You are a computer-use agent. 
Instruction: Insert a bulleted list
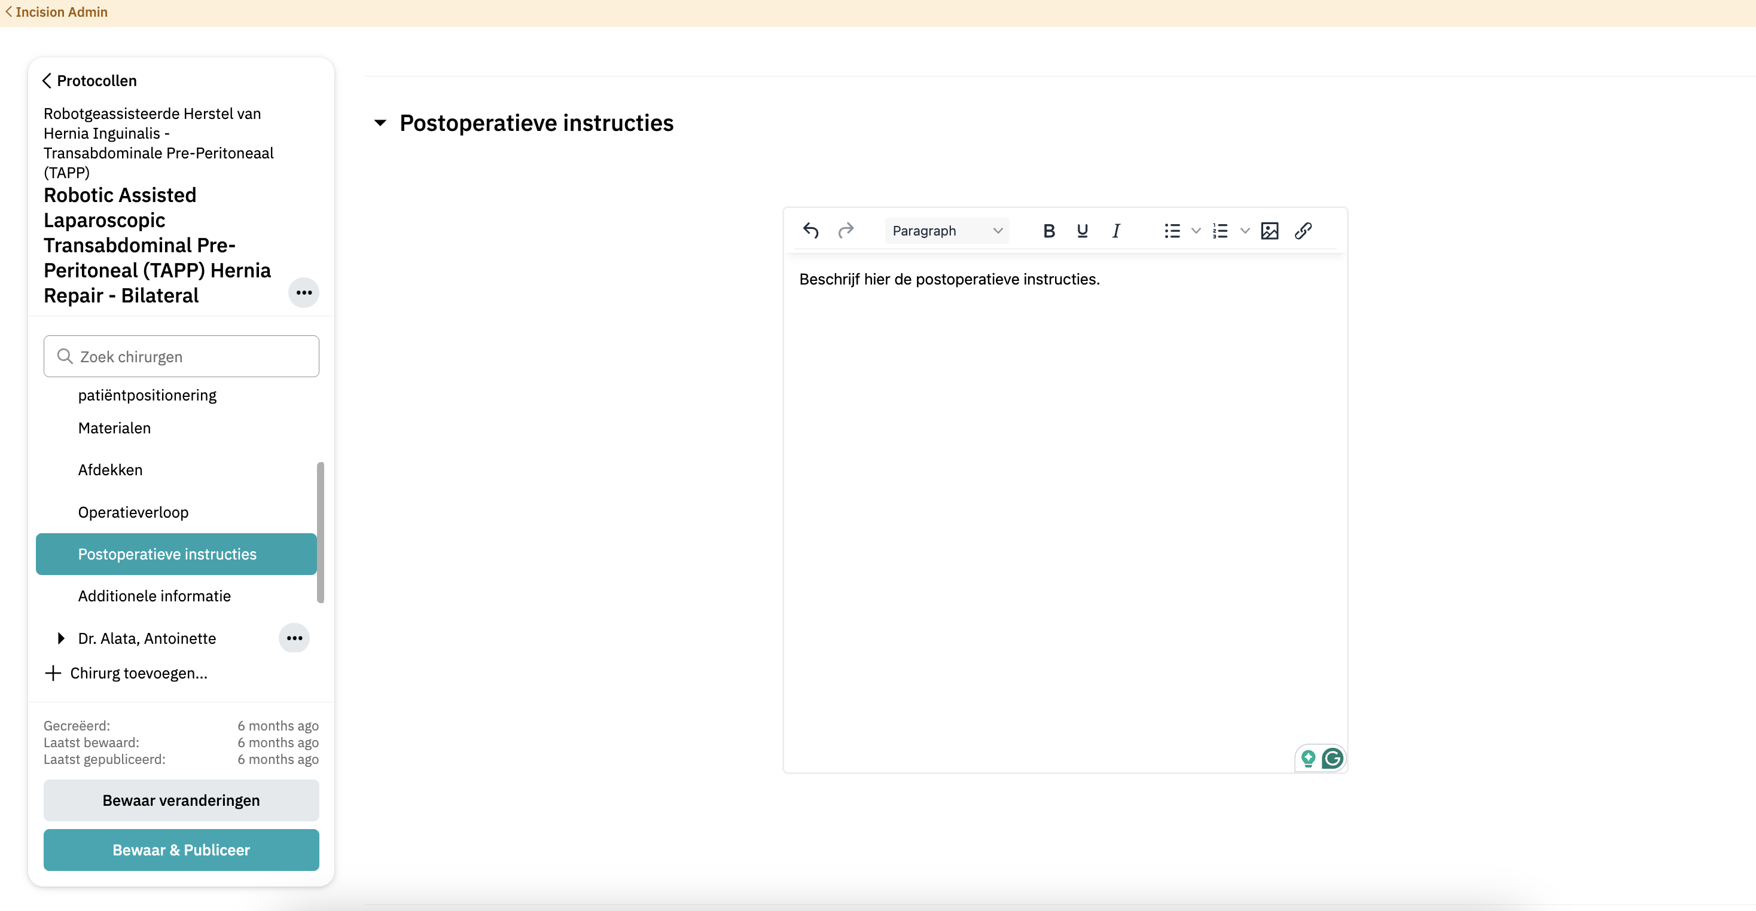pyautogui.click(x=1172, y=230)
